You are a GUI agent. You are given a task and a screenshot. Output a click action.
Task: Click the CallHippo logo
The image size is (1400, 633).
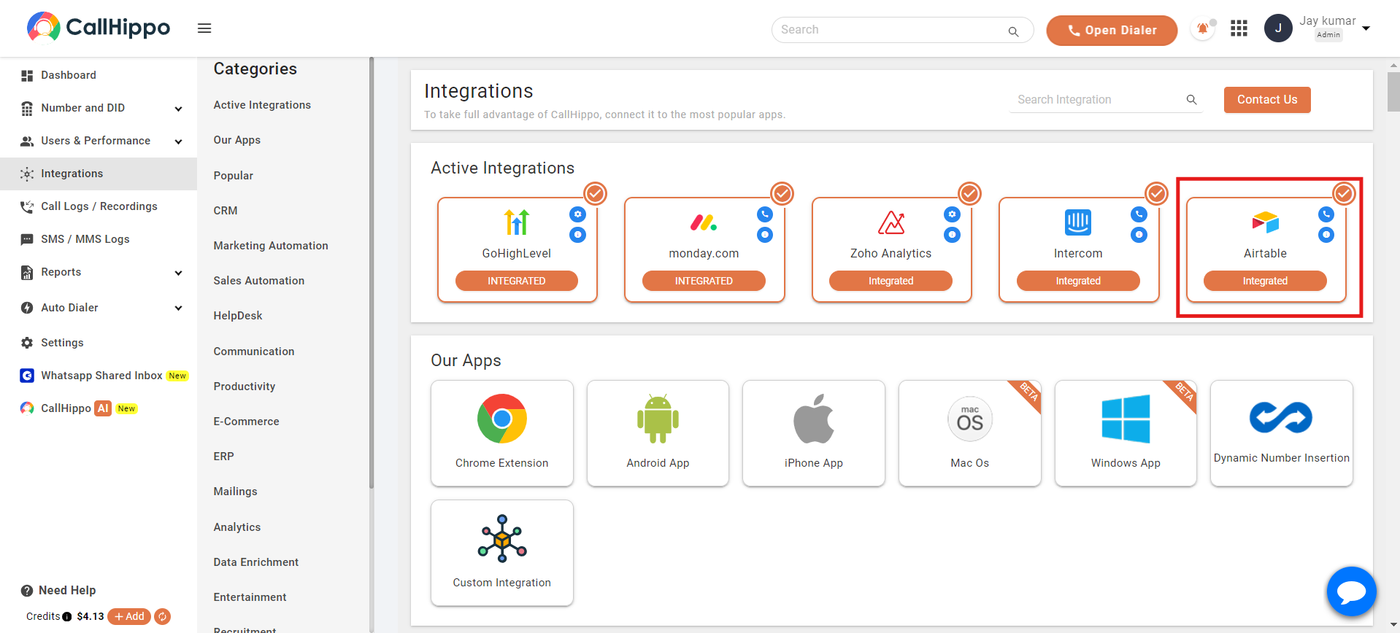[98, 28]
